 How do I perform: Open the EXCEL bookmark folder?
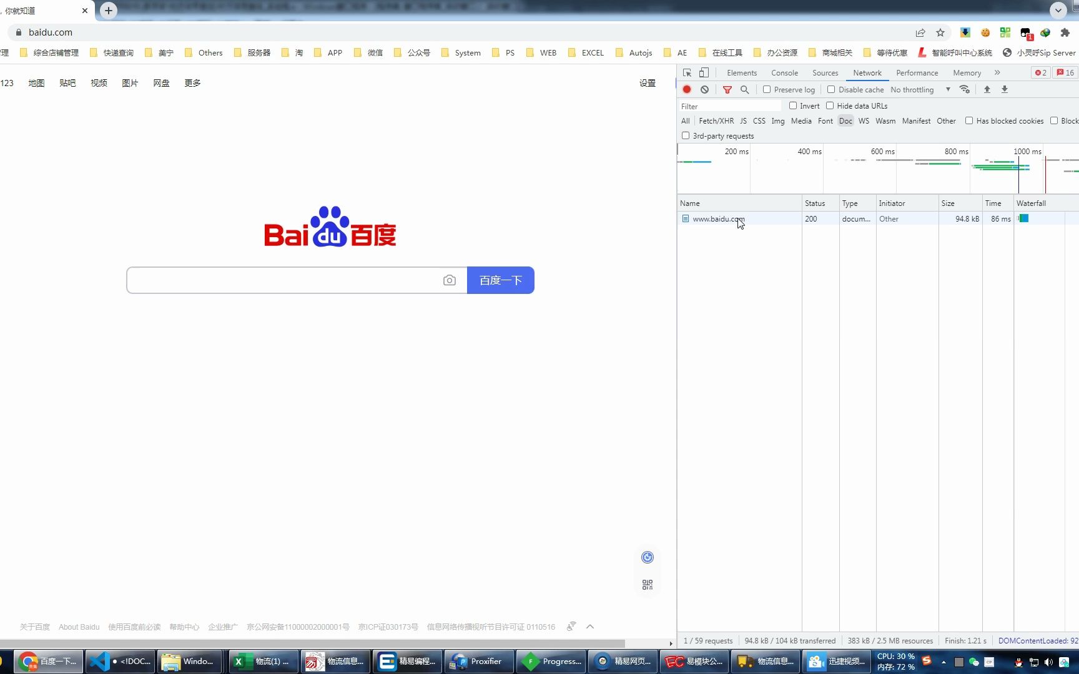pos(586,52)
